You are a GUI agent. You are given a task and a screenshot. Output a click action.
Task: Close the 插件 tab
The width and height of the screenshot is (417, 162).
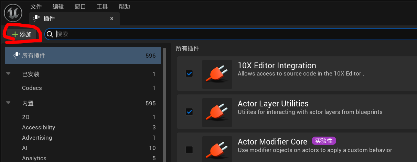click(112, 19)
